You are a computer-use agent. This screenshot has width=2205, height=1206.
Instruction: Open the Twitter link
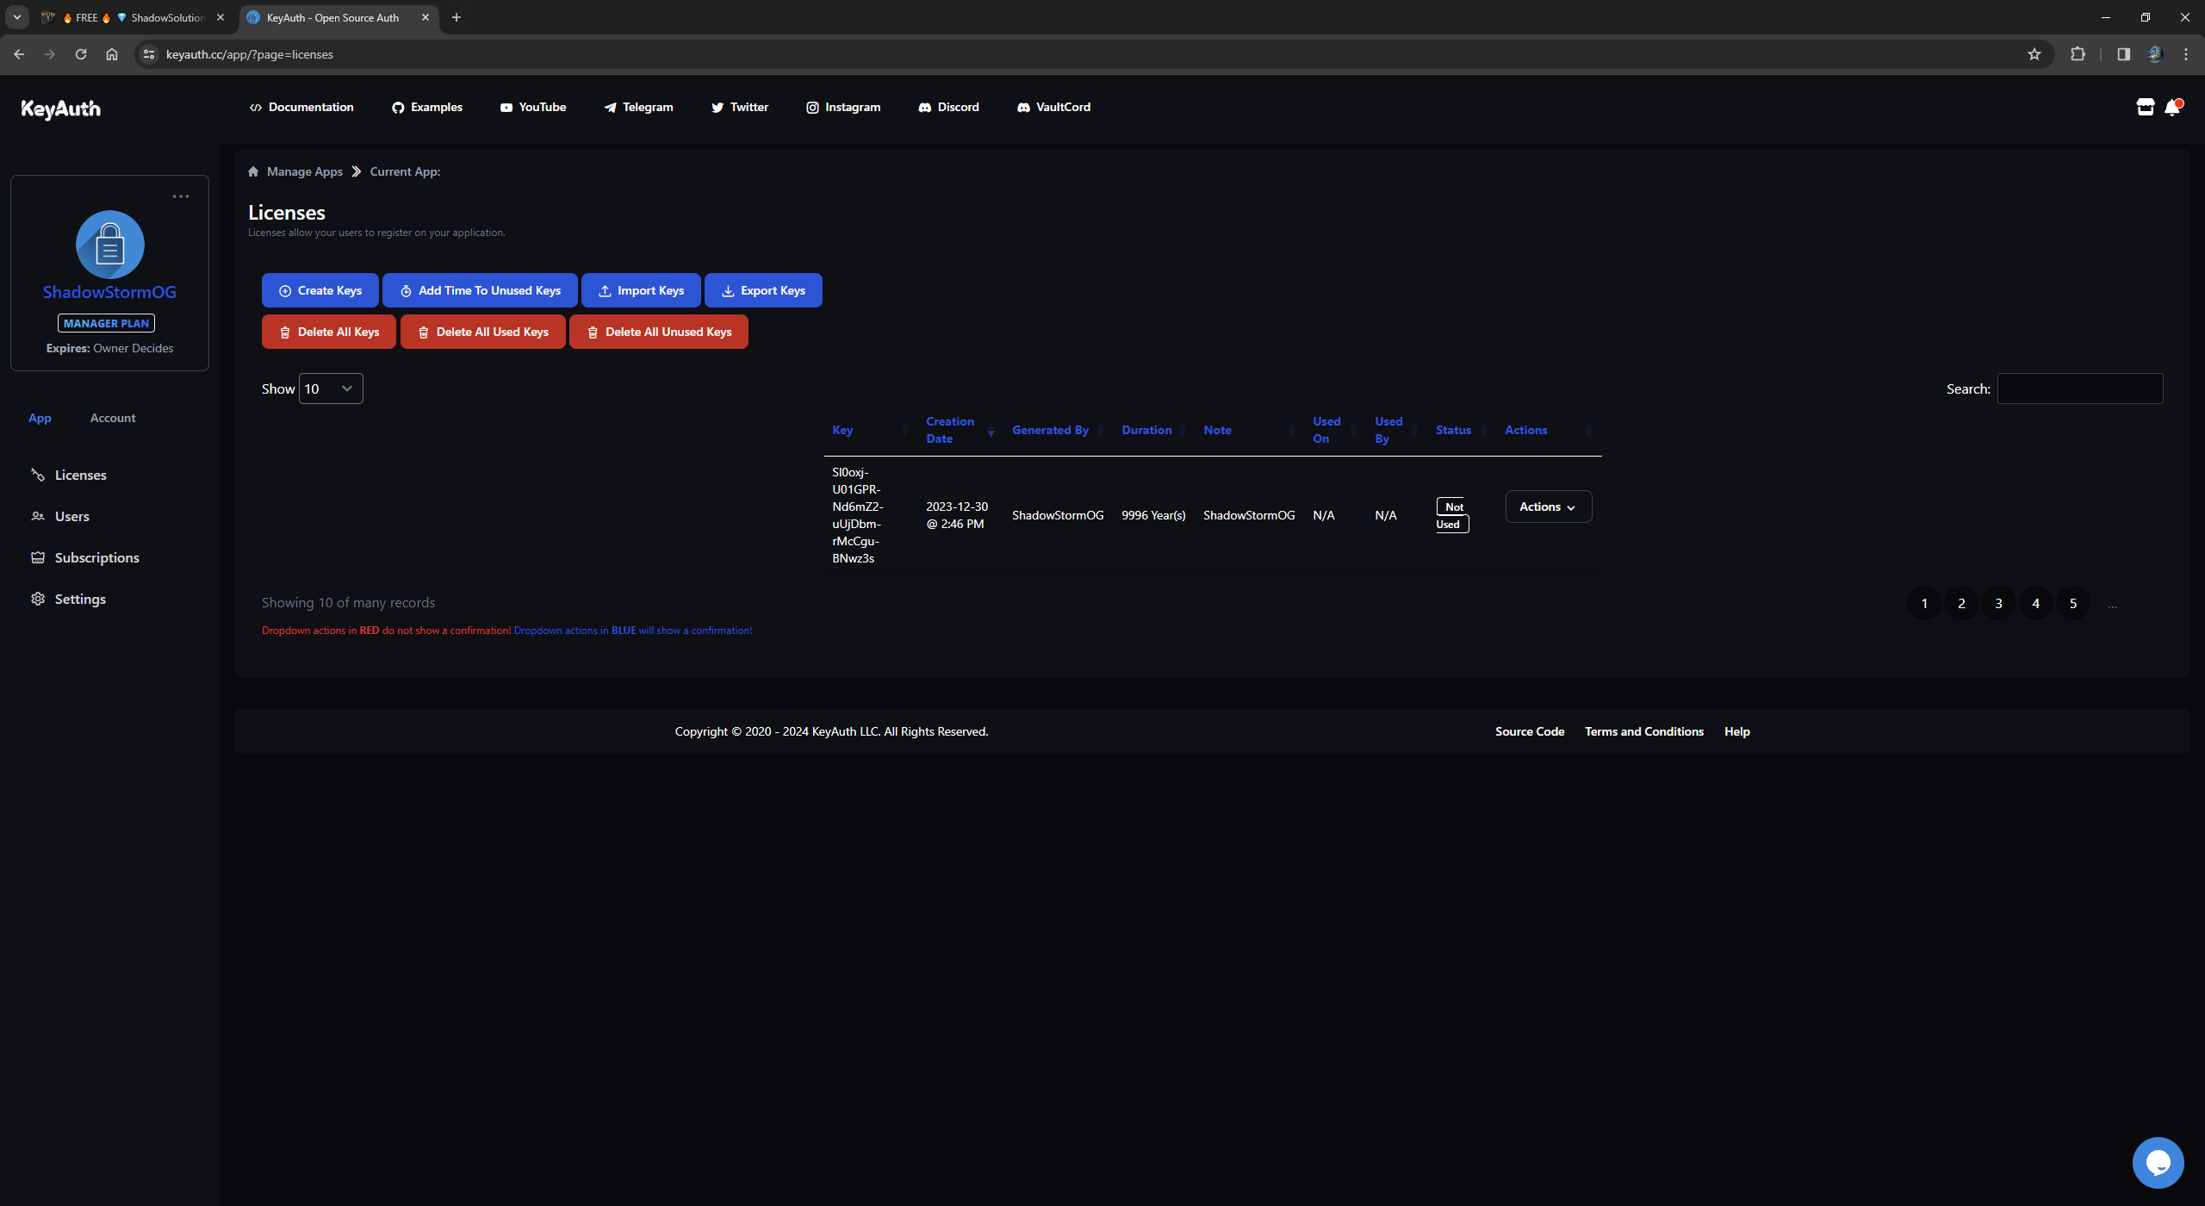tap(740, 107)
